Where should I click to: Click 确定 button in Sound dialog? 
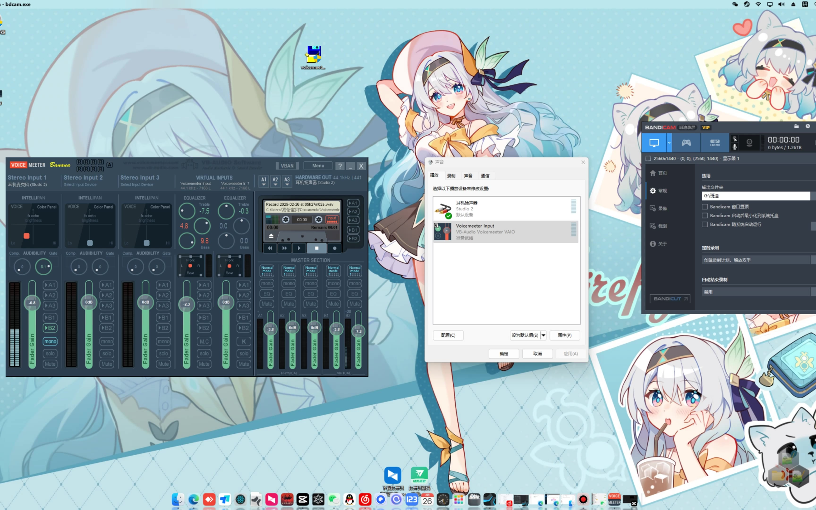tap(504, 354)
